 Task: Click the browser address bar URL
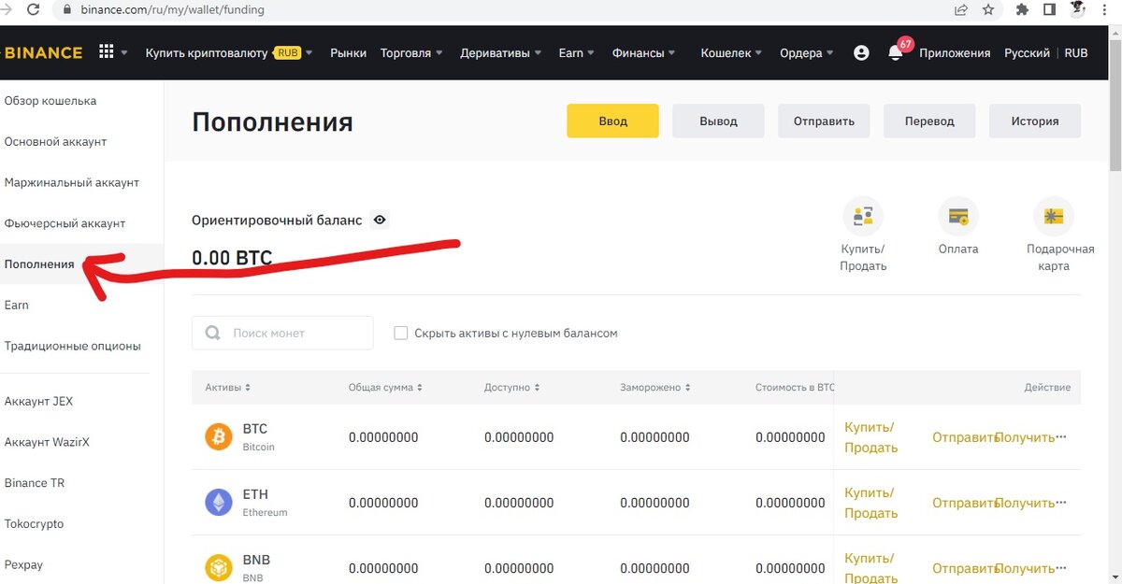[173, 10]
